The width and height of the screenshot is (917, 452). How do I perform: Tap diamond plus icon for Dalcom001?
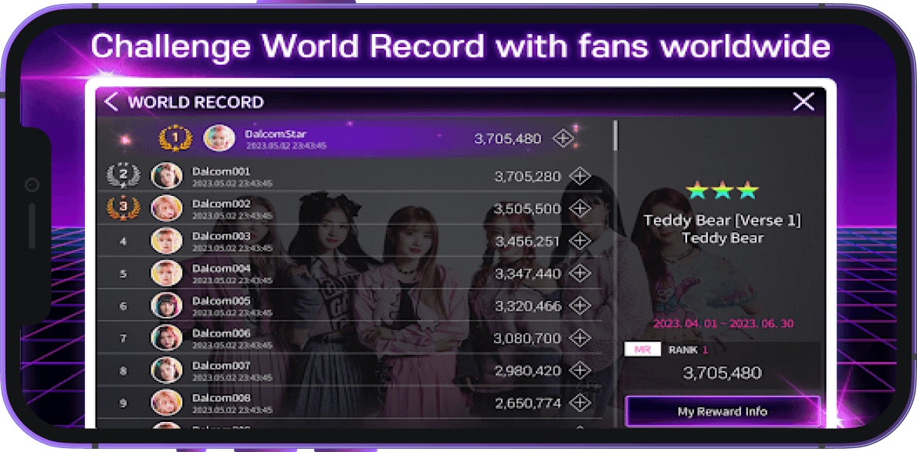point(580,176)
